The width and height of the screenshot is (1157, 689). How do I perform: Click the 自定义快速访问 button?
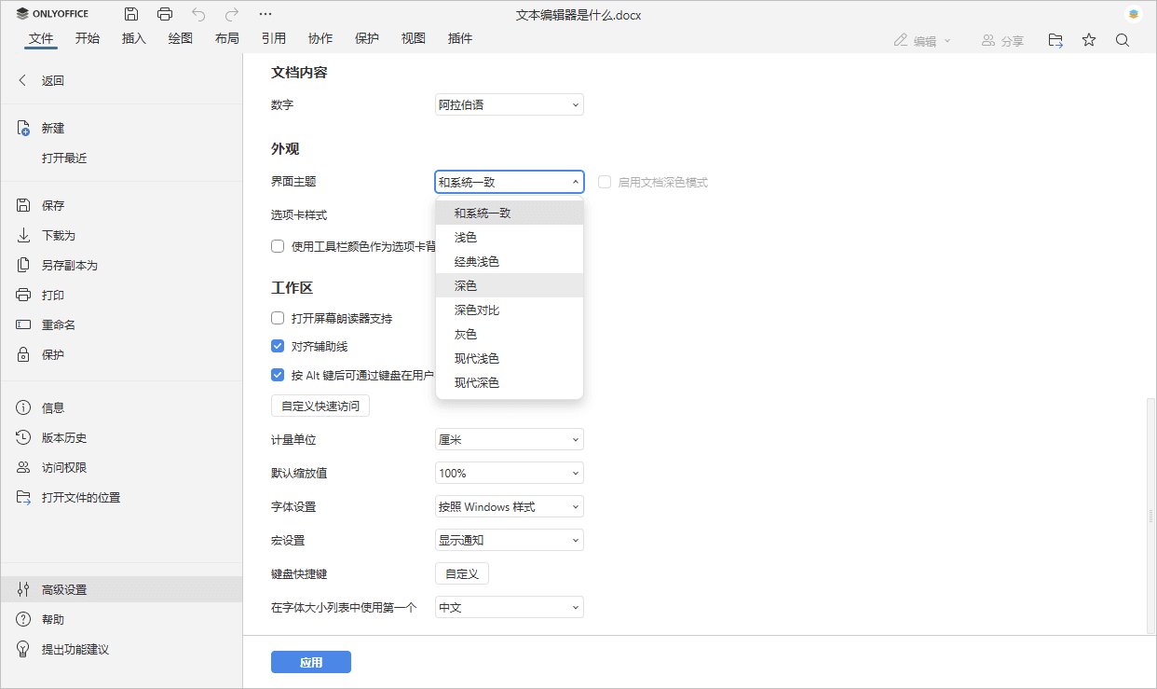pos(320,406)
